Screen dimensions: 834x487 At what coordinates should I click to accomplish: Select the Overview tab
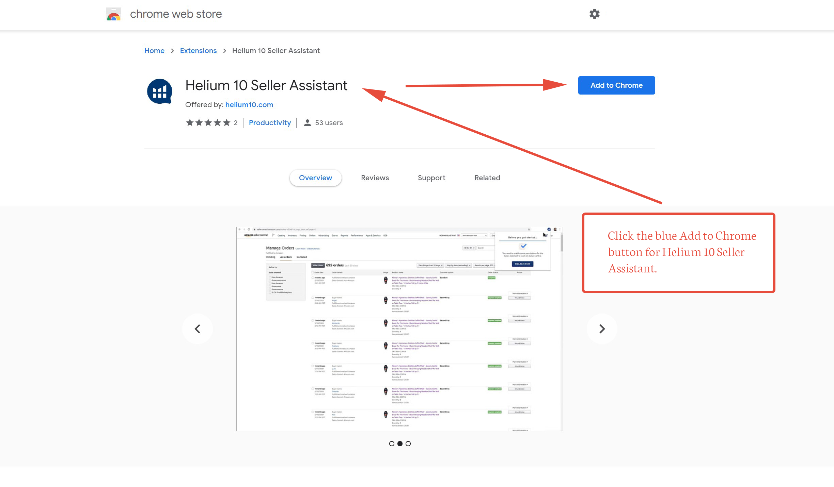pyautogui.click(x=315, y=178)
